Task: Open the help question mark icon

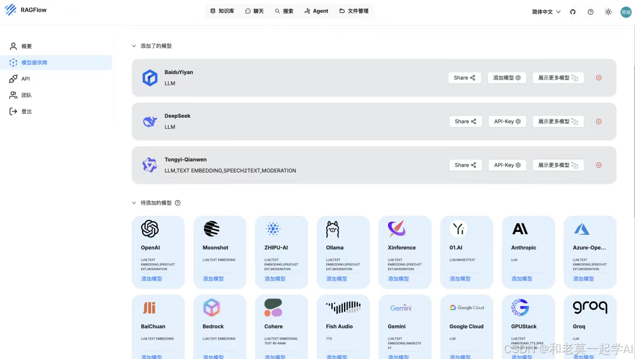Action: click(590, 12)
